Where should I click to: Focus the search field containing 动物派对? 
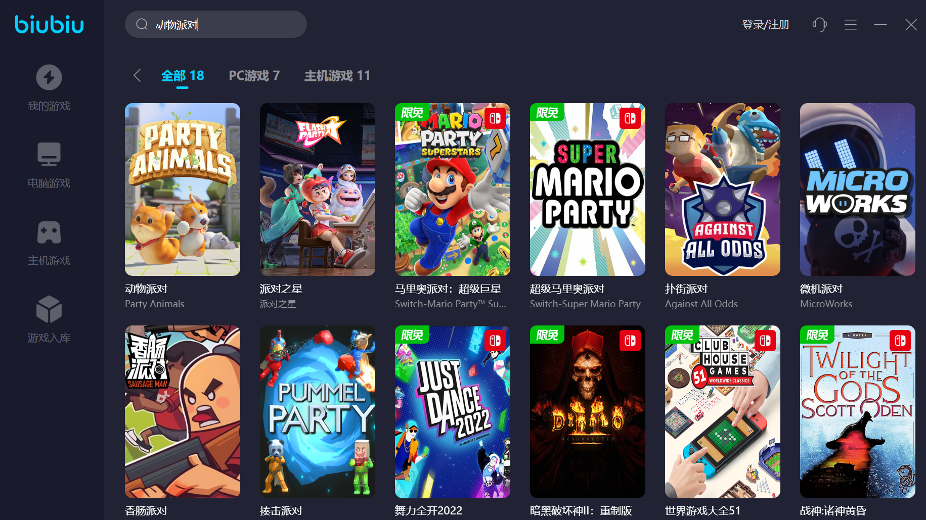216,24
